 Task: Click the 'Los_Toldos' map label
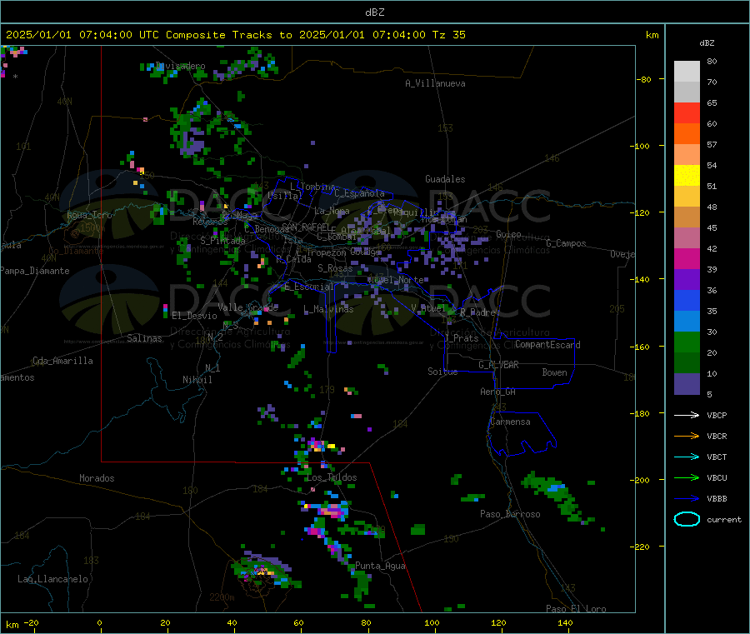pos(332,477)
